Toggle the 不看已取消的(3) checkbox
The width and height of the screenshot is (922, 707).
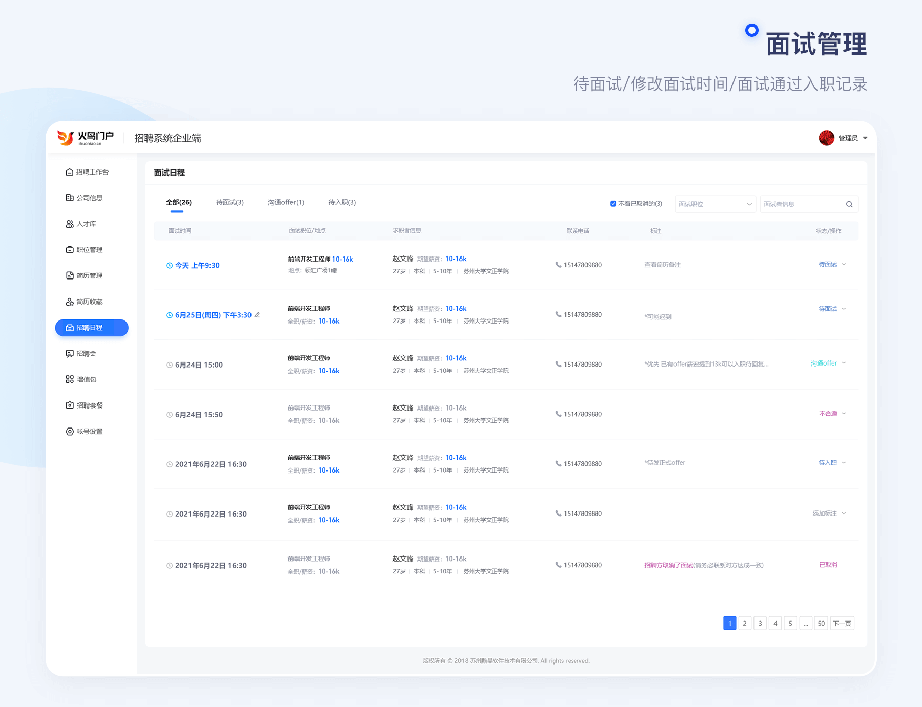coord(613,204)
